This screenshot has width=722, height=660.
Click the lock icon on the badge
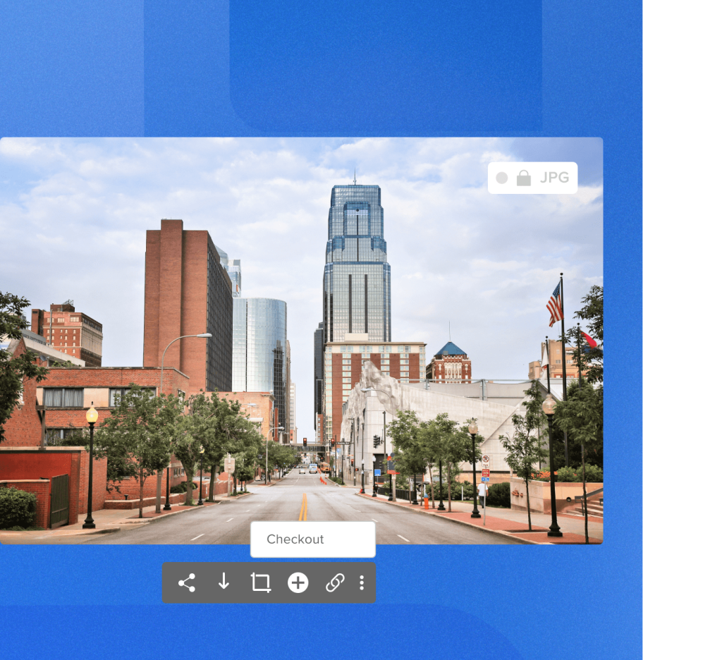click(x=524, y=178)
